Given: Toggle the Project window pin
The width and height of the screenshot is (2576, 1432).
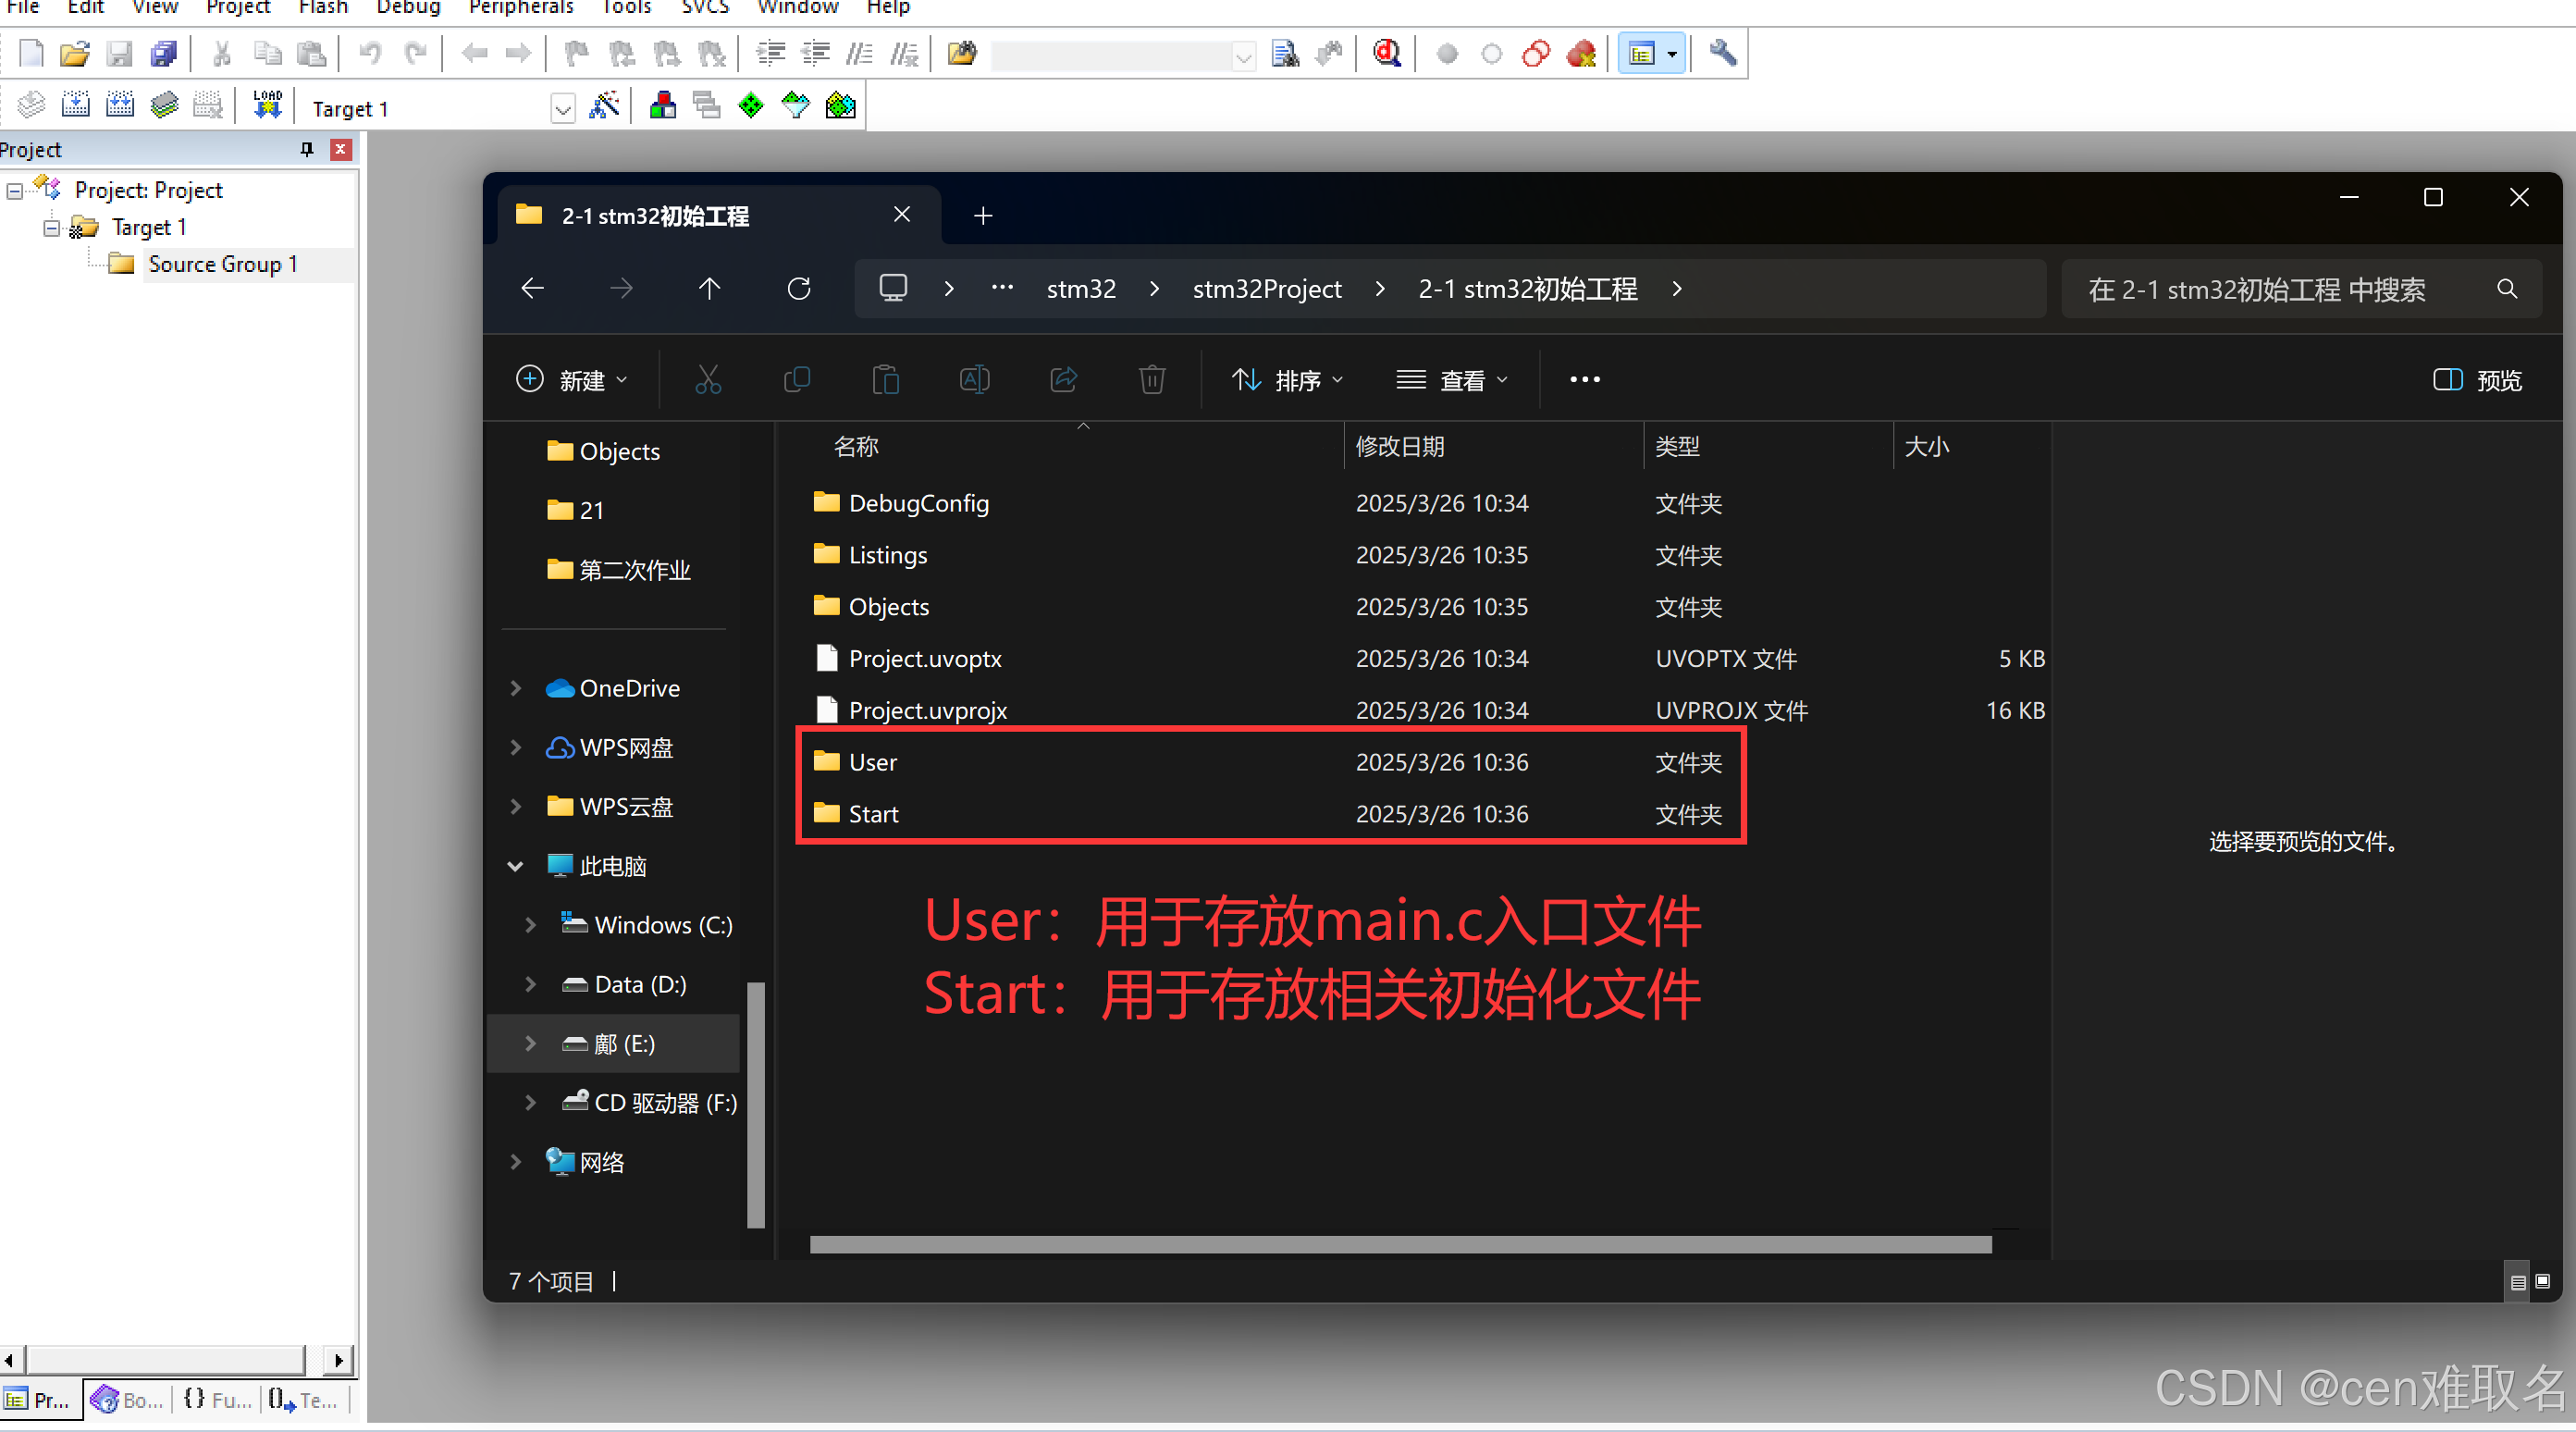Looking at the screenshot, I should pos(307,149).
